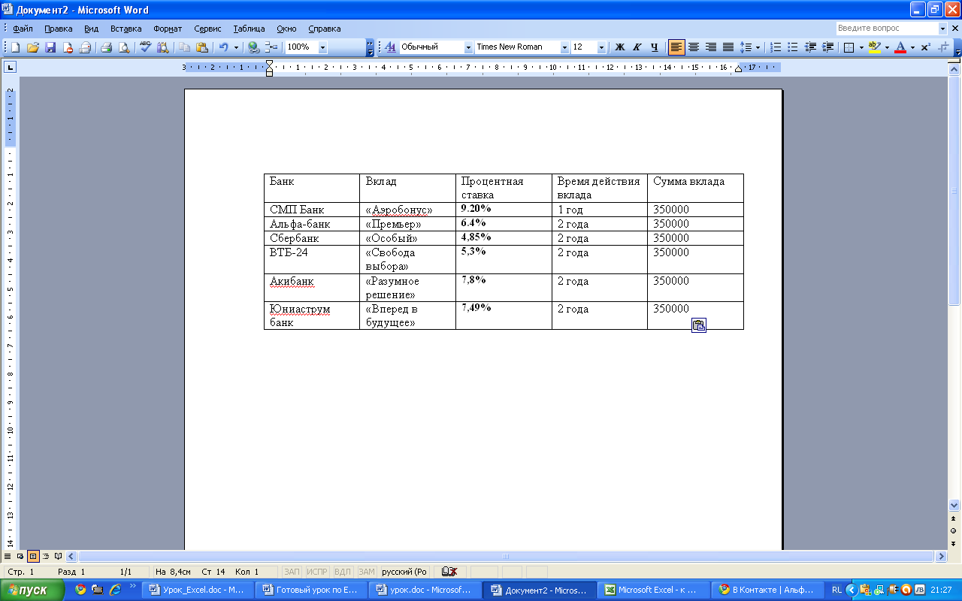Click the Permission restricted access icon

(68, 47)
